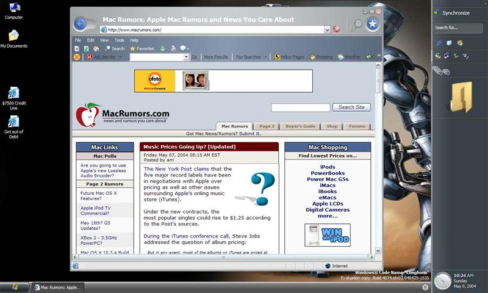This screenshot has width=488, height=293.
Task: Open Favorites from the browser toolbar
Action: [142, 49]
